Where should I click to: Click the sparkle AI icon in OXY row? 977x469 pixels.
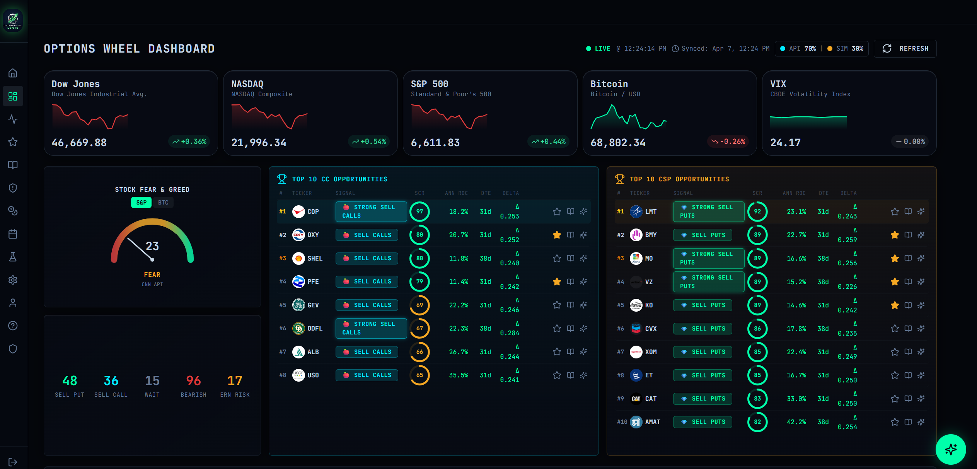pos(583,235)
